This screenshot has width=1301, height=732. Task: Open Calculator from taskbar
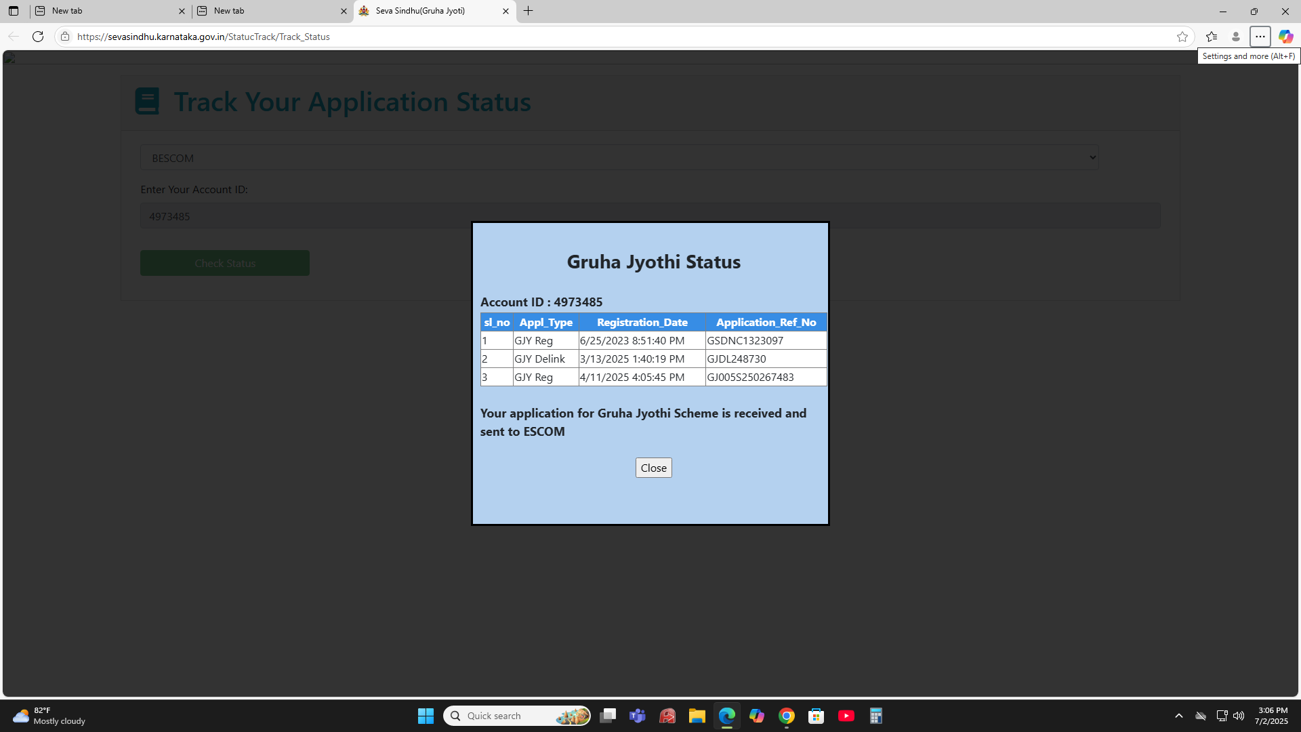click(x=876, y=716)
